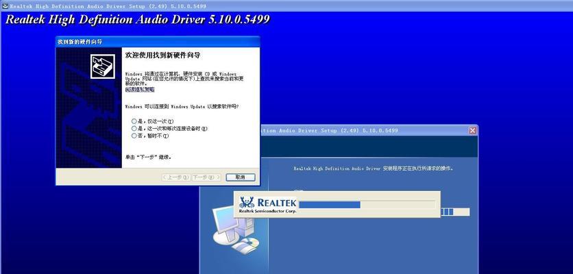The height and width of the screenshot is (274, 573).
Task: Open the 阅读隐私策略 privacy policy link
Action: [140, 90]
